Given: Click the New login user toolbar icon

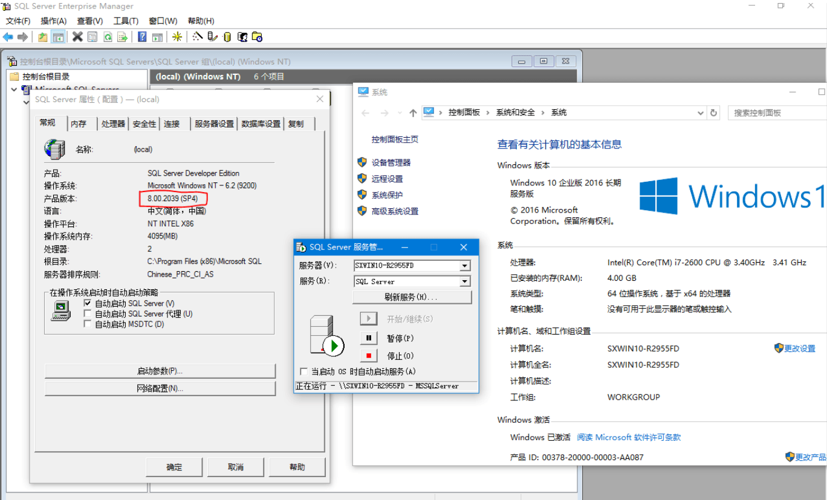Looking at the screenshot, I should coord(242,37).
